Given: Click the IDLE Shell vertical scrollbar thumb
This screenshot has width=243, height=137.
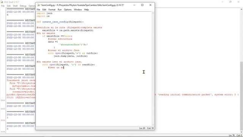Looking at the screenshot, I should click(241, 96).
